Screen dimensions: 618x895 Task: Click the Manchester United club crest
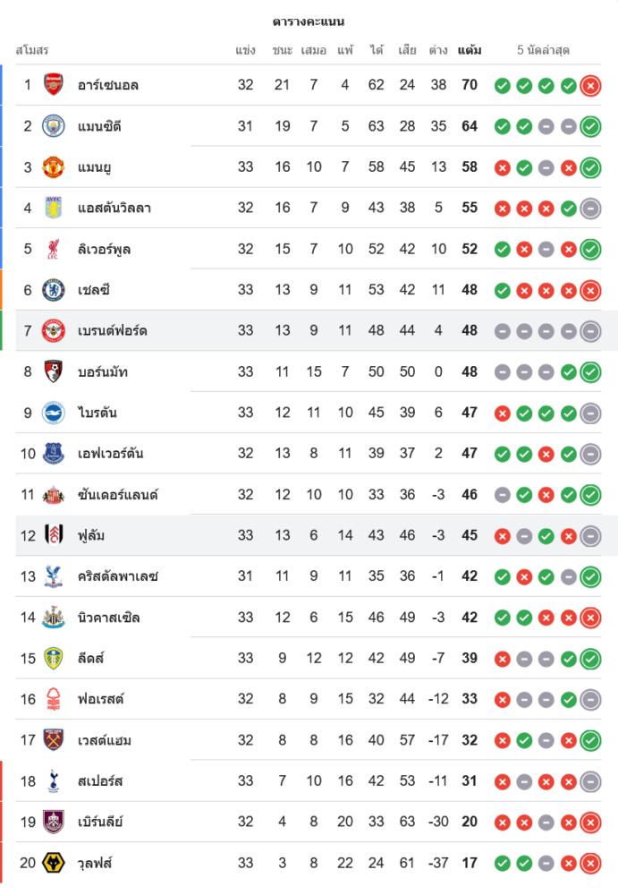click(x=54, y=167)
